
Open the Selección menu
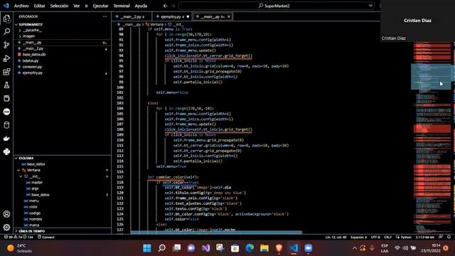click(x=59, y=6)
